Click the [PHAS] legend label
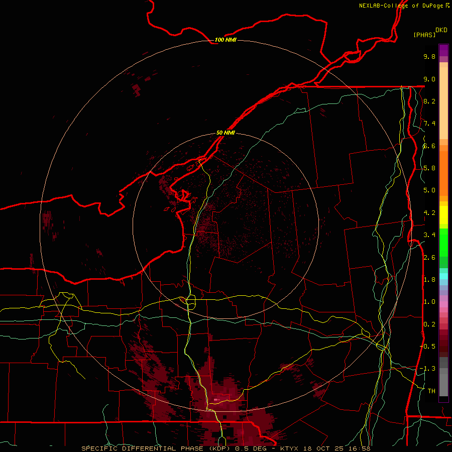This screenshot has height=452, width=452. tap(424, 35)
